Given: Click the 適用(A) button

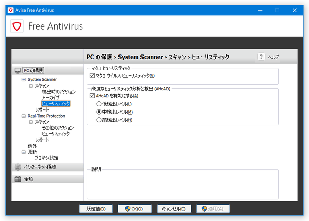Looking at the screenshot, I should [213, 209].
